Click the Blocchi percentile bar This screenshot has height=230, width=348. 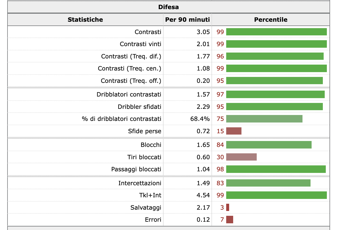(269, 145)
